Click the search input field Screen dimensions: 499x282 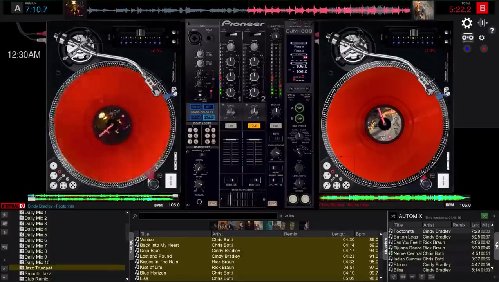[x=208, y=216]
